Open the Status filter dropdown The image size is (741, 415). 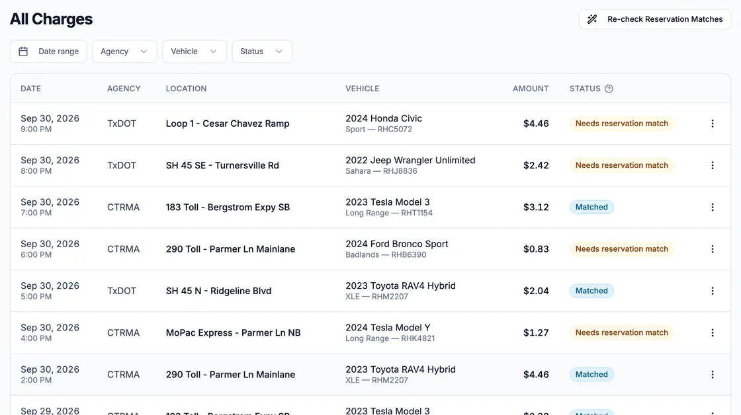click(x=262, y=52)
